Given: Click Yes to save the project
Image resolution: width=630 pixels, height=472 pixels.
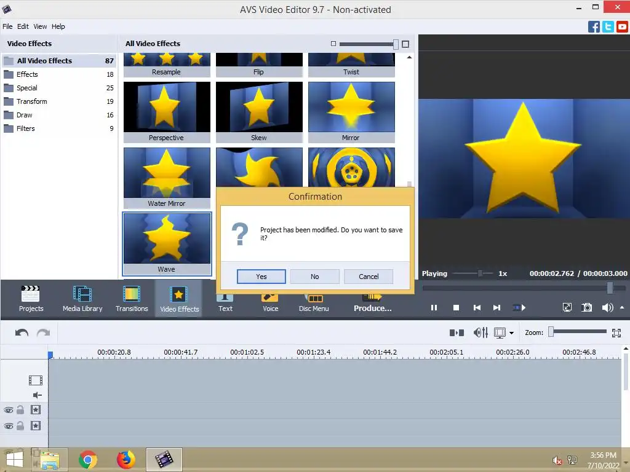Looking at the screenshot, I should pos(261,277).
